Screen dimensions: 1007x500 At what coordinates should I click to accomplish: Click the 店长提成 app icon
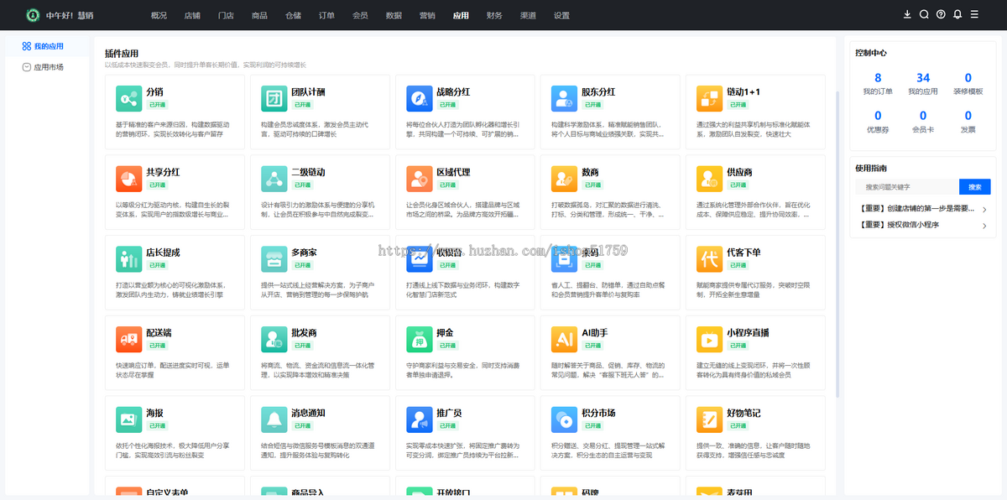click(128, 259)
